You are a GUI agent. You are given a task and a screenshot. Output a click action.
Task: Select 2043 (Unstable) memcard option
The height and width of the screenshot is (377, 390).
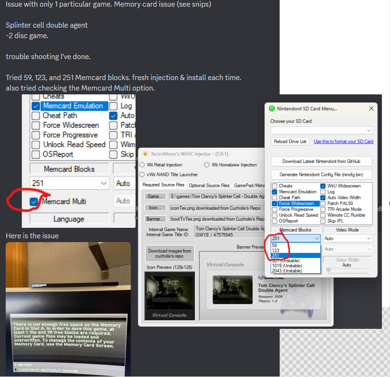point(295,271)
